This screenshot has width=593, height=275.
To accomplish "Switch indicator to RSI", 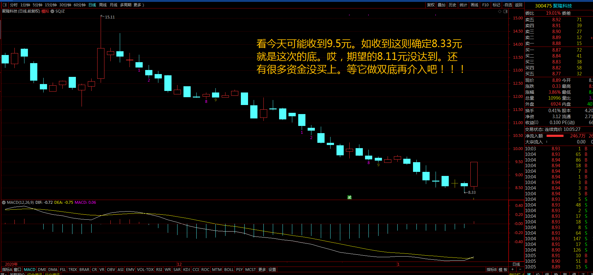I will click(x=159, y=269).
